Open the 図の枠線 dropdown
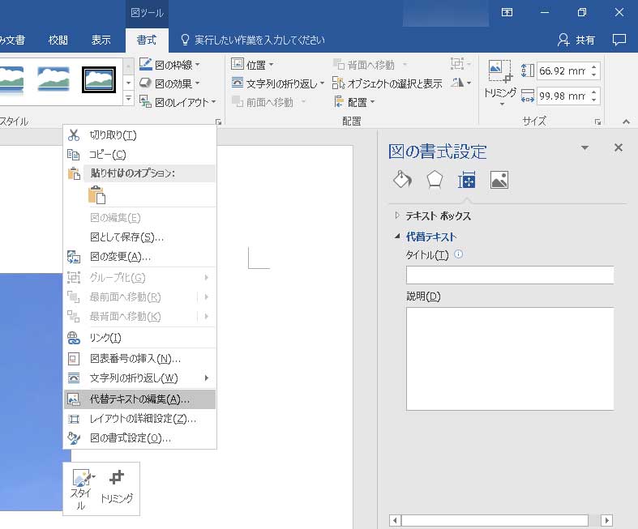 (x=169, y=64)
